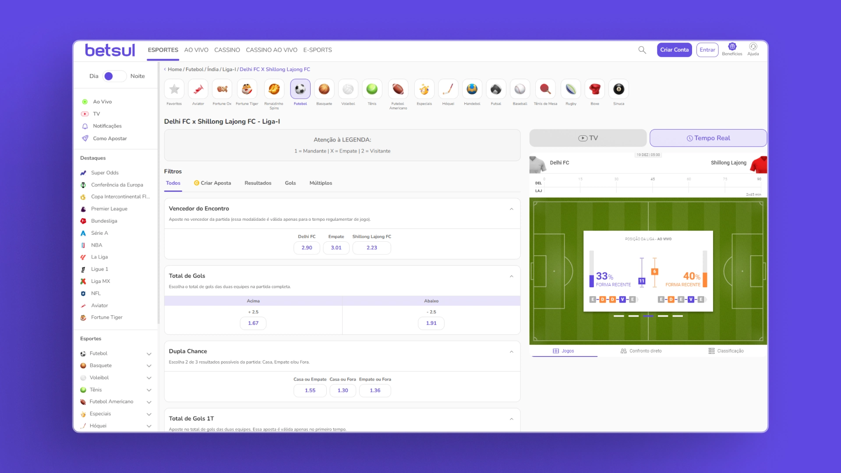Screen dimensions: 841x473
Task: Collapse the Dupla Chance section
Action: (511, 352)
